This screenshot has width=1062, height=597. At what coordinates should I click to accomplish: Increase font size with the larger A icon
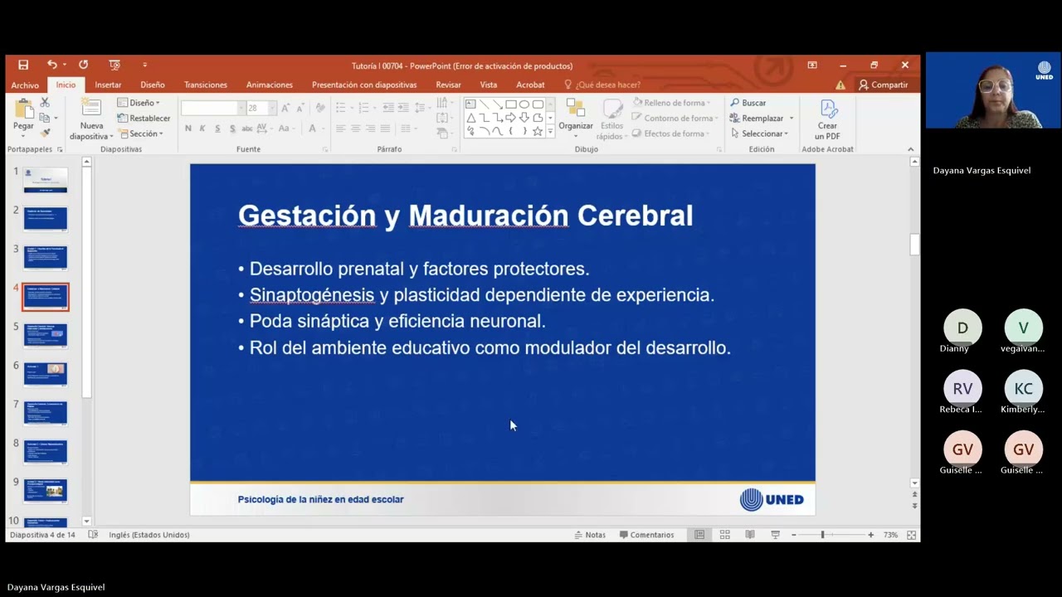coord(285,108)
